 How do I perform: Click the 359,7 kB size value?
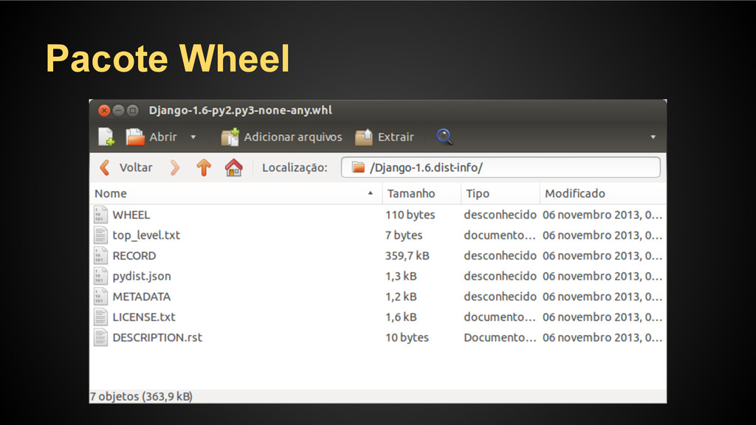407,256
